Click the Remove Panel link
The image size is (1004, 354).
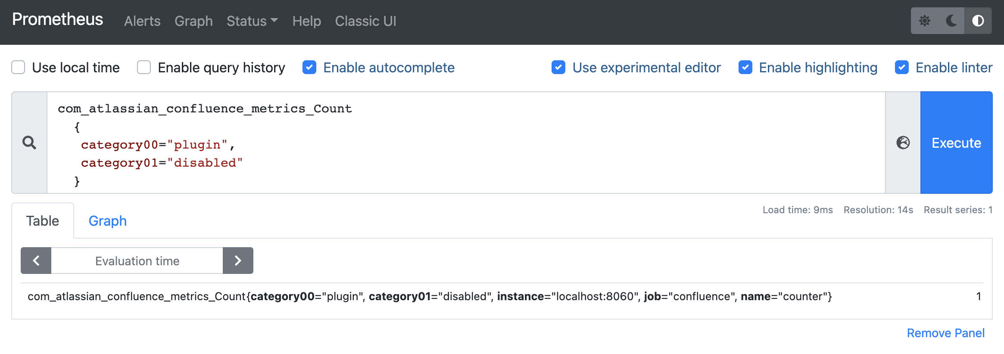pos(945,333)
